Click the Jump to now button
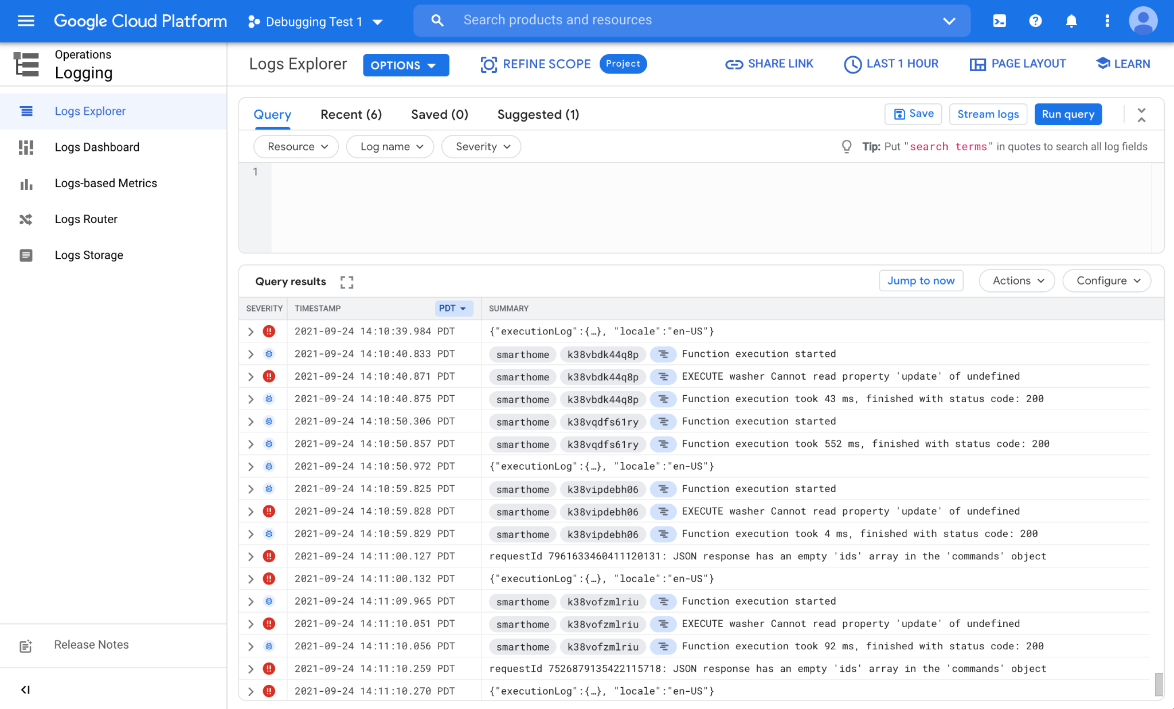This screenshot has width=1174, height=709. 921,281
